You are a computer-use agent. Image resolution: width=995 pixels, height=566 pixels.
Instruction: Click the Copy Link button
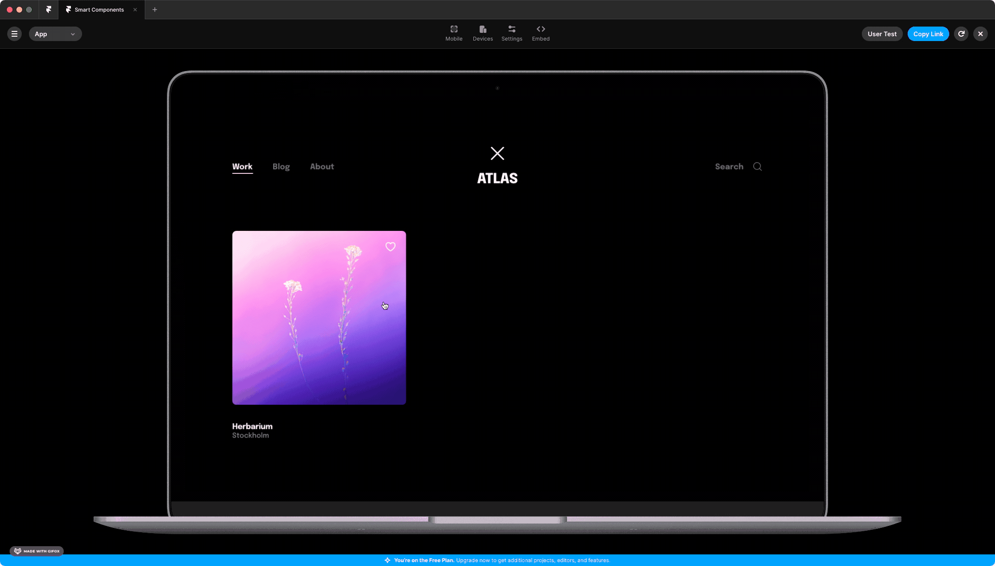[x=928, y=33]
